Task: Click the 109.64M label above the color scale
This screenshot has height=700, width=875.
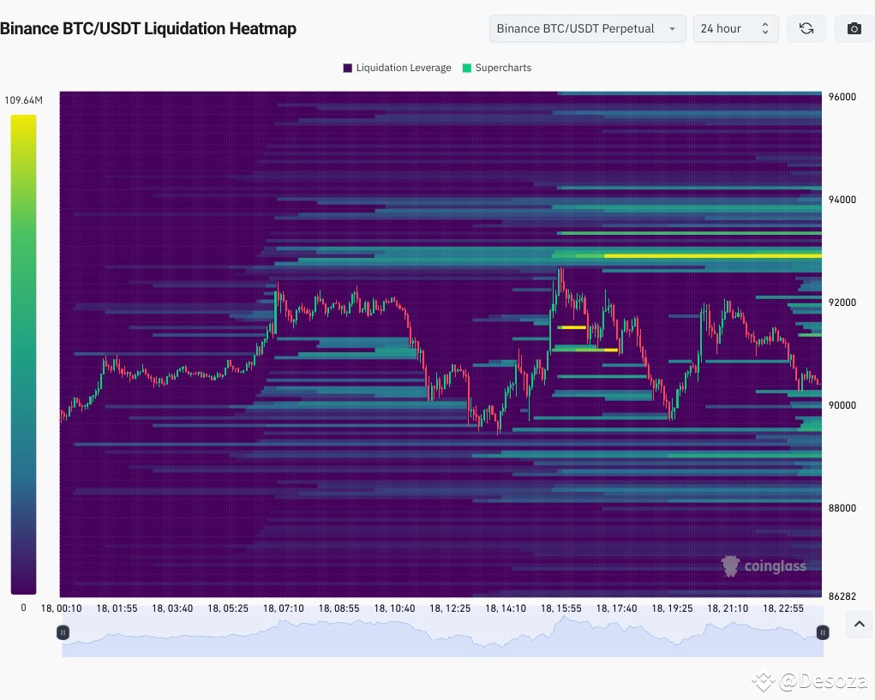Action: [23, 99]
